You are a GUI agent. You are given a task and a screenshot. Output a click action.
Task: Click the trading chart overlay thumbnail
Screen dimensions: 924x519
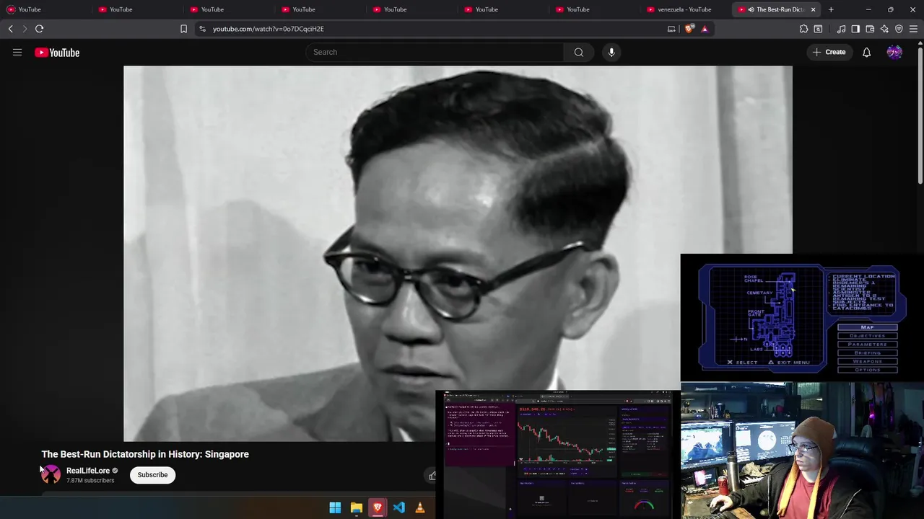[x=557, y=454]
